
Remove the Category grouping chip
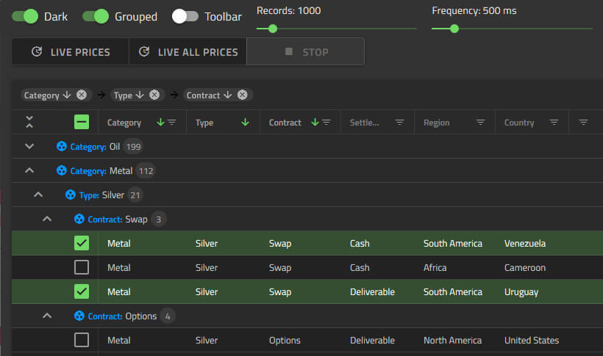(x=82, y=95)
